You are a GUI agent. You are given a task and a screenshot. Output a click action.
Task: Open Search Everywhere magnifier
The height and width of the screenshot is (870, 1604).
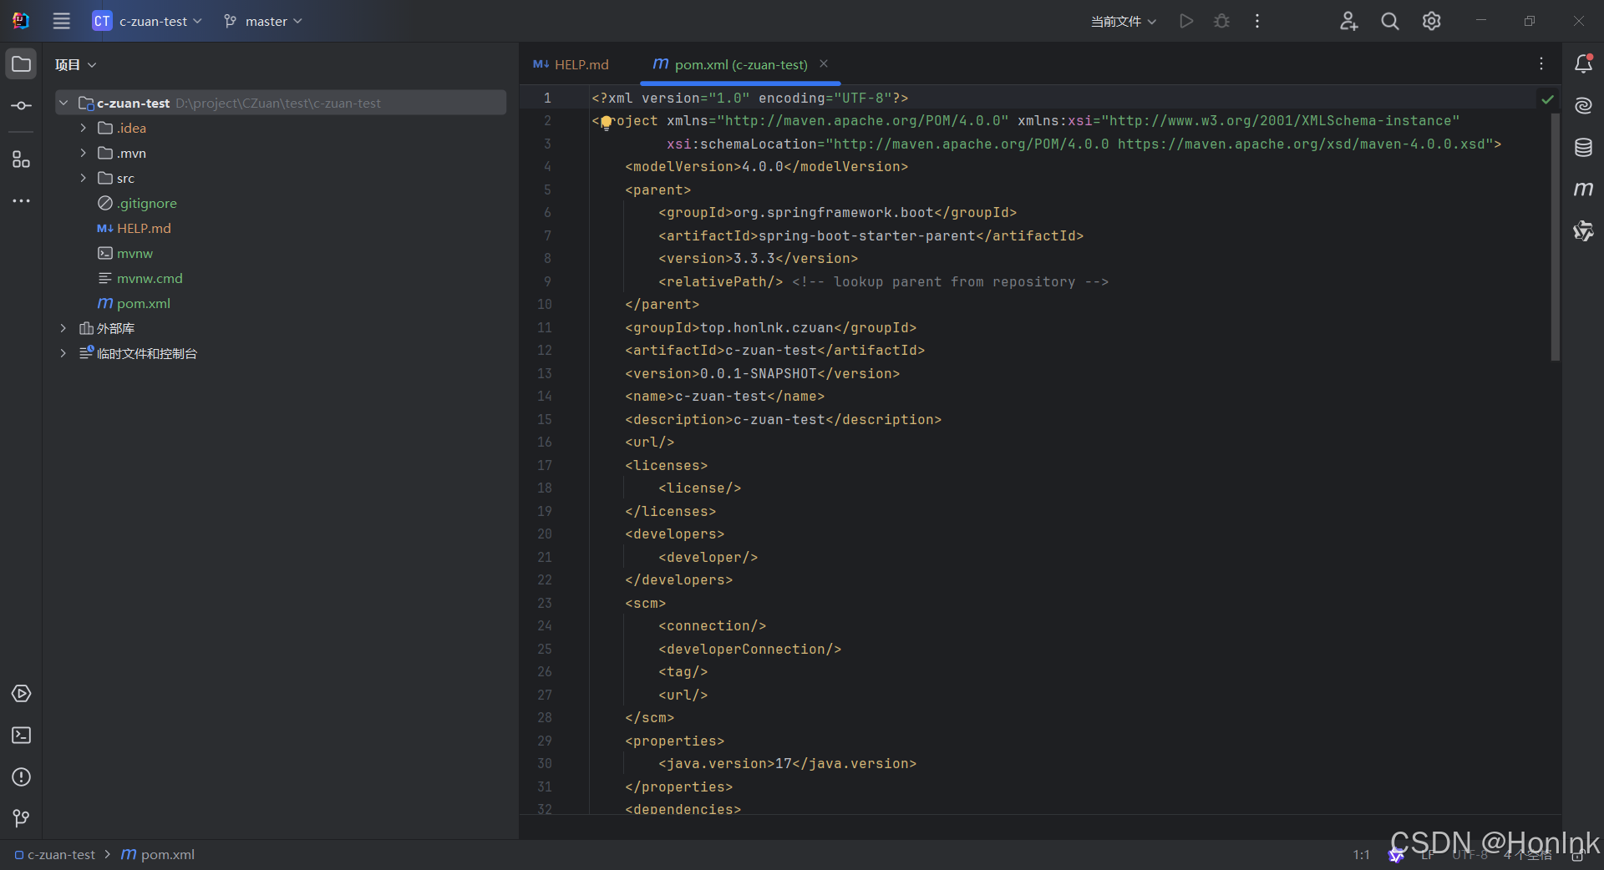1390,21
